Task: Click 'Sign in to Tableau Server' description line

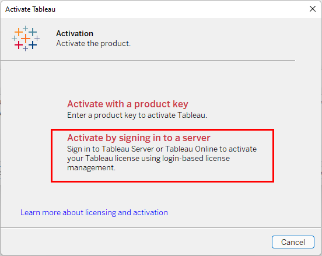Action: click(x=162, y=149)
